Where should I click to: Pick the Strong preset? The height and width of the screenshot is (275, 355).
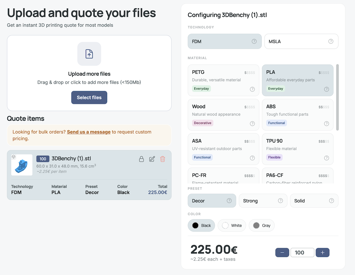263,201
